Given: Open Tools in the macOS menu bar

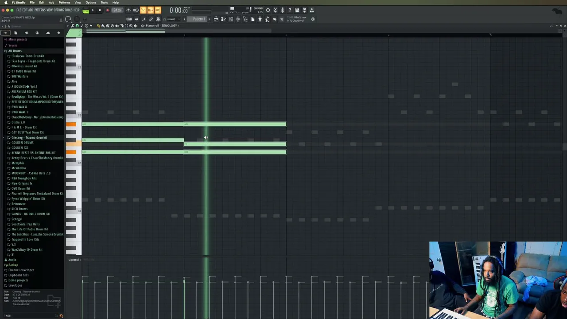Looking at the screenshot, I should tap(104, 3).
